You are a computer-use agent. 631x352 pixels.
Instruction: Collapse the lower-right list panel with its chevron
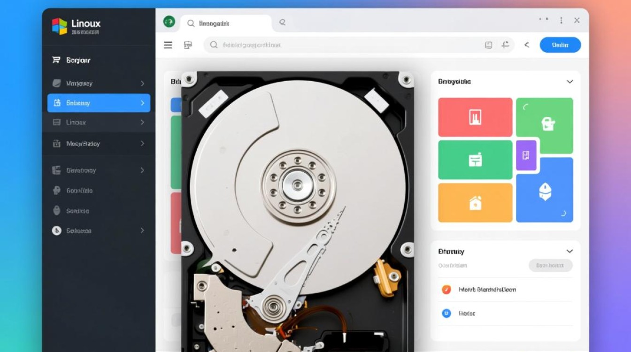pyautogui.click(x=569, y=251)
